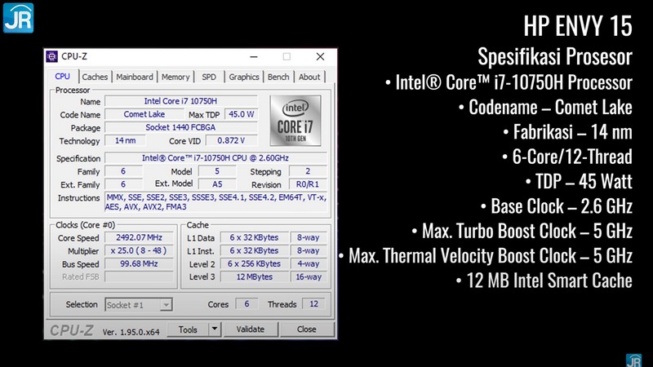Go to the SPD tab

coord(209,77)
